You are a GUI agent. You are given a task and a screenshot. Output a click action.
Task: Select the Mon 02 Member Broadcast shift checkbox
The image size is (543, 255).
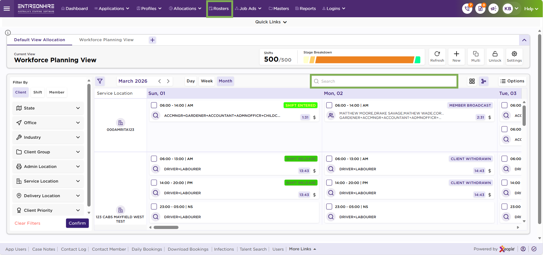pyautogui.click(x=329, y=105)
